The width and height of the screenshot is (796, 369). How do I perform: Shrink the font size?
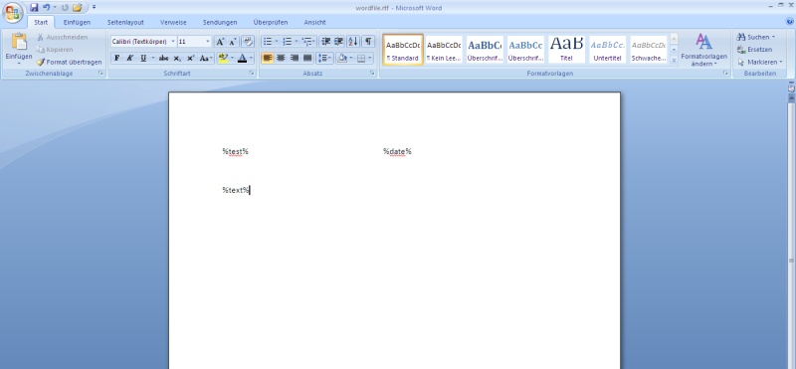pyautogui.click(x=233, y=42)
